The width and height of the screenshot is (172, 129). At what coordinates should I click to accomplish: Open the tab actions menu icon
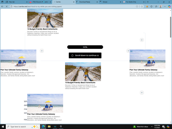2,2
